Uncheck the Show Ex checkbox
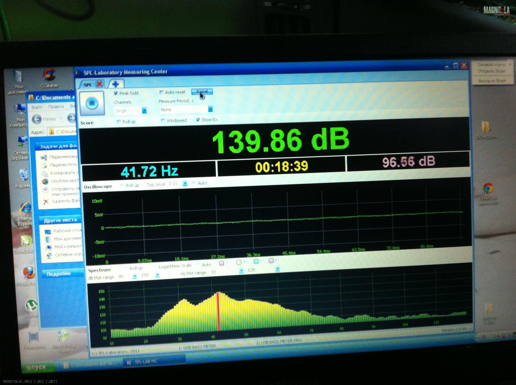This screenshot has width=516, height=385. [198, 120]
